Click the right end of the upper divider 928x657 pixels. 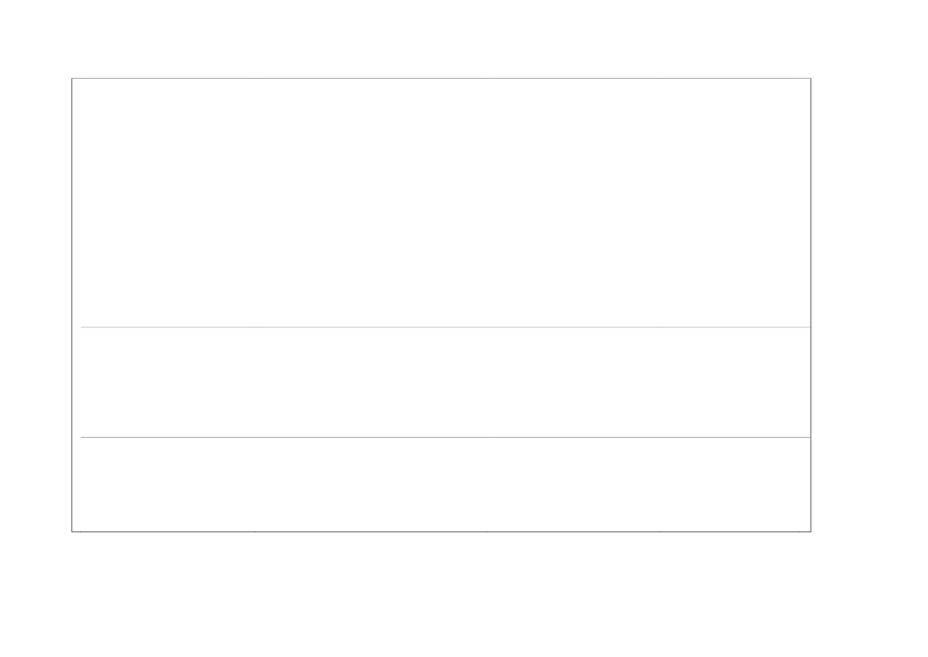pos(810,327)
